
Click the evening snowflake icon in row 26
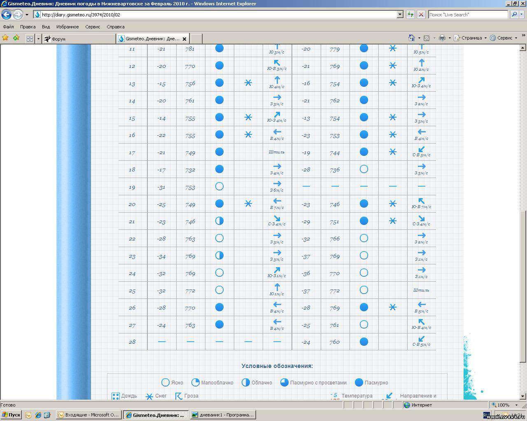click(x=393, y=307)
